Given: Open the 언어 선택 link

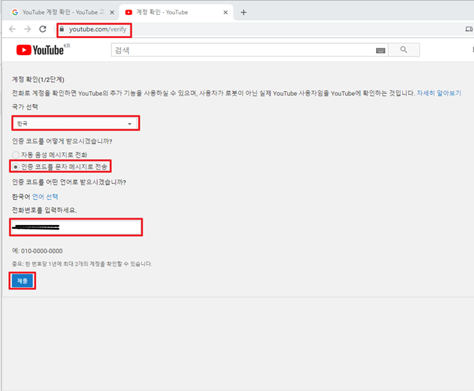Looking at the screenshot, I should (45, 197).
